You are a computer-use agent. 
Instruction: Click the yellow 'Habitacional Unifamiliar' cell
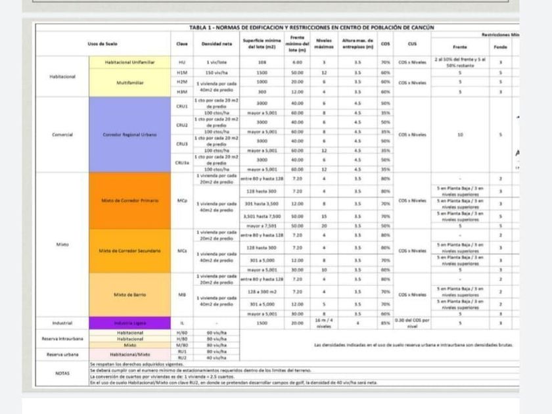click(x=130, y=62)
